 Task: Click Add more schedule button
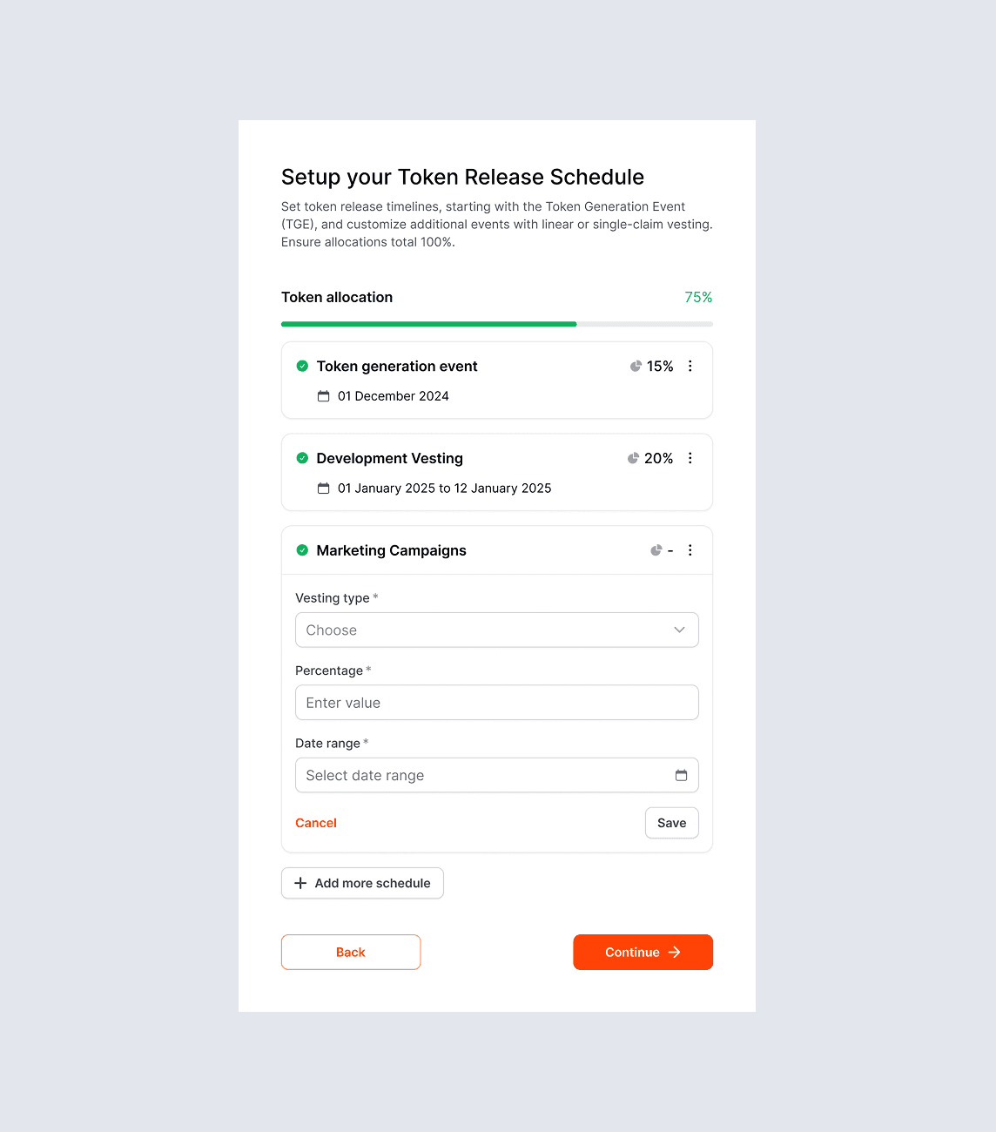(x=362, y=883)
